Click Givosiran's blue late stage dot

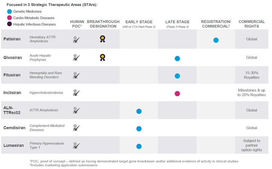pyautogui.click(x=177, y=58)
